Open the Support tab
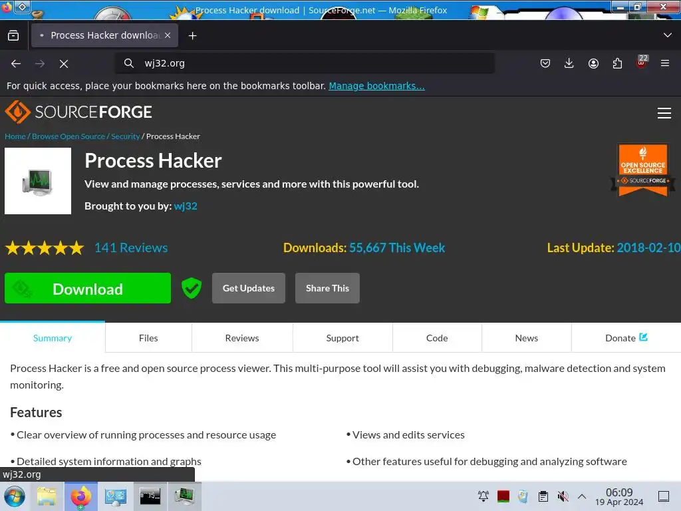The width and height of the screenshot is (681, 511). tap(342, 338)
